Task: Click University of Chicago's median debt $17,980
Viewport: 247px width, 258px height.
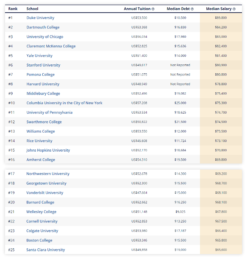Action: (180, 37)
